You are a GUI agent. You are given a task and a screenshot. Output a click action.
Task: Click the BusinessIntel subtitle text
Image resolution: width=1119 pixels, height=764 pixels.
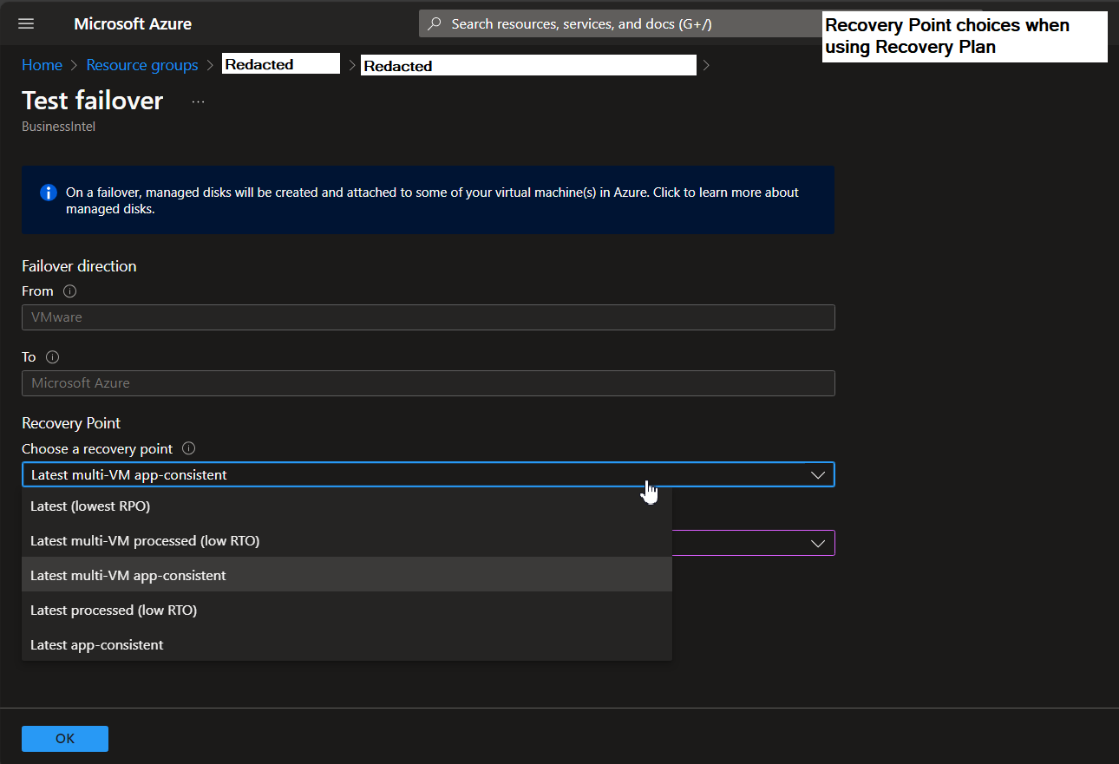(58, 127)
